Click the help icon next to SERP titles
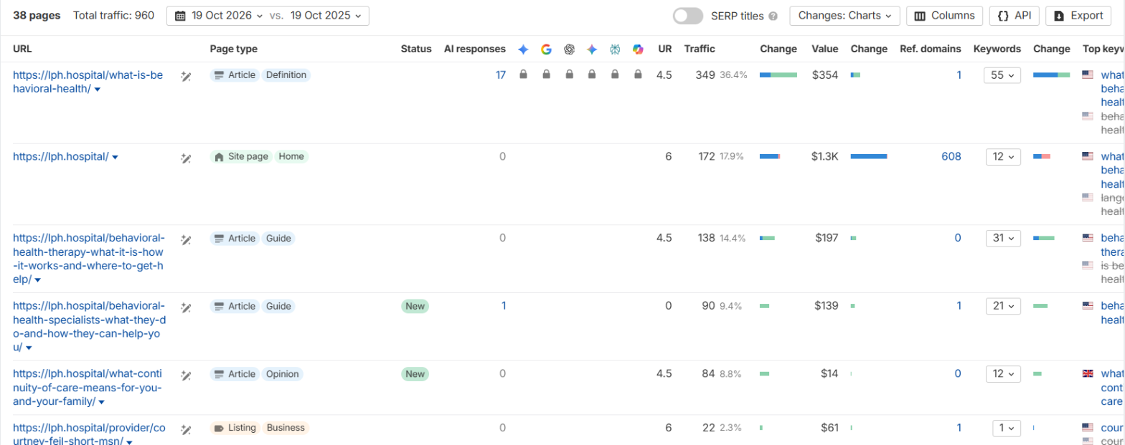Image resolution: width=1125 pixels, height=445 pixels. [773, 16]
